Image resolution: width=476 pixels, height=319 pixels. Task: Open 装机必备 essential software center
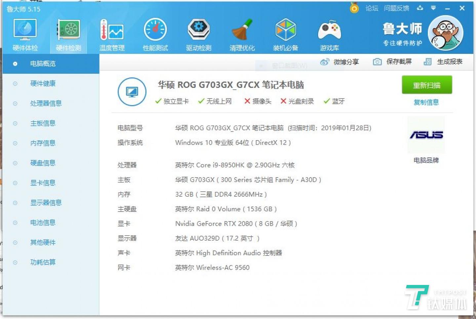286,33
